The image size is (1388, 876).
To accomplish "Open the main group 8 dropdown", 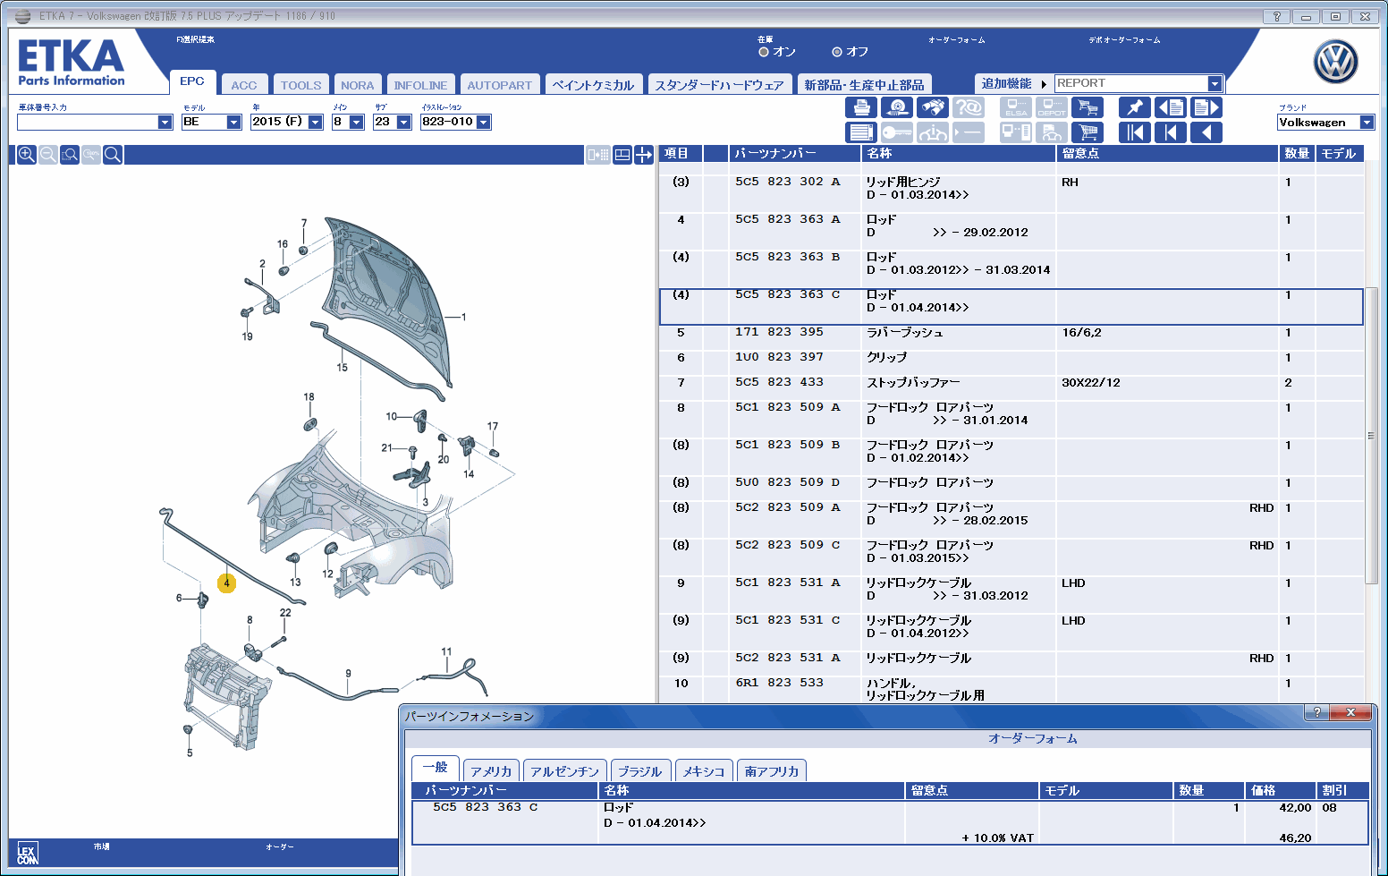I will 356,123.
